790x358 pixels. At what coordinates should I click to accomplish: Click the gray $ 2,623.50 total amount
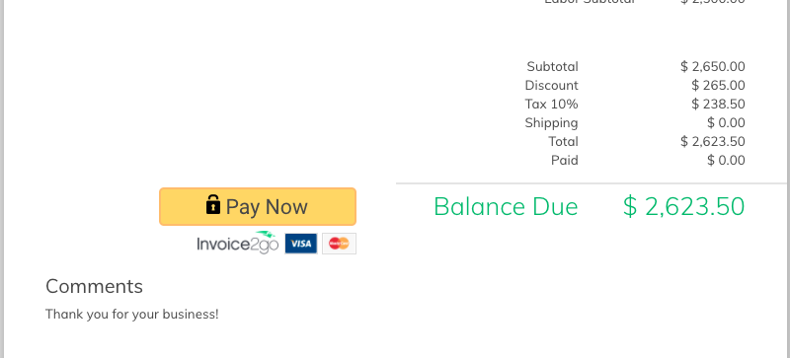tap(712, 141)
